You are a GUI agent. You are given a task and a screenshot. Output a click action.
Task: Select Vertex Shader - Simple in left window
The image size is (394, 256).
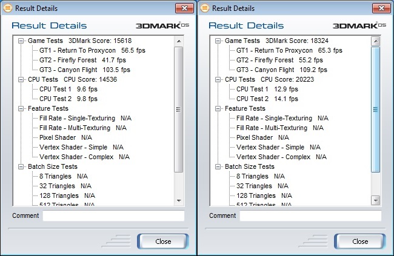(81, 147)
